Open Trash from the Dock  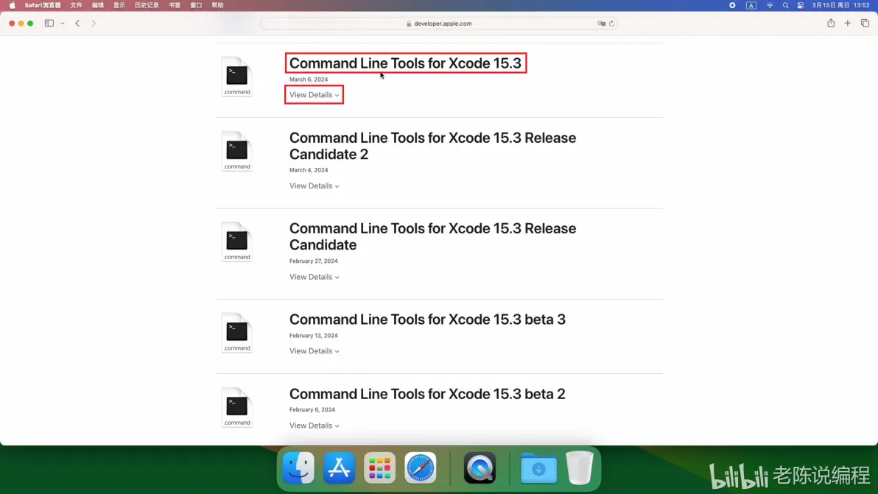click(x=580, y=467)
